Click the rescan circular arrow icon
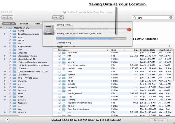Image resolution: width=175 pixels, height=124 pixels. (x=61, y=17)
